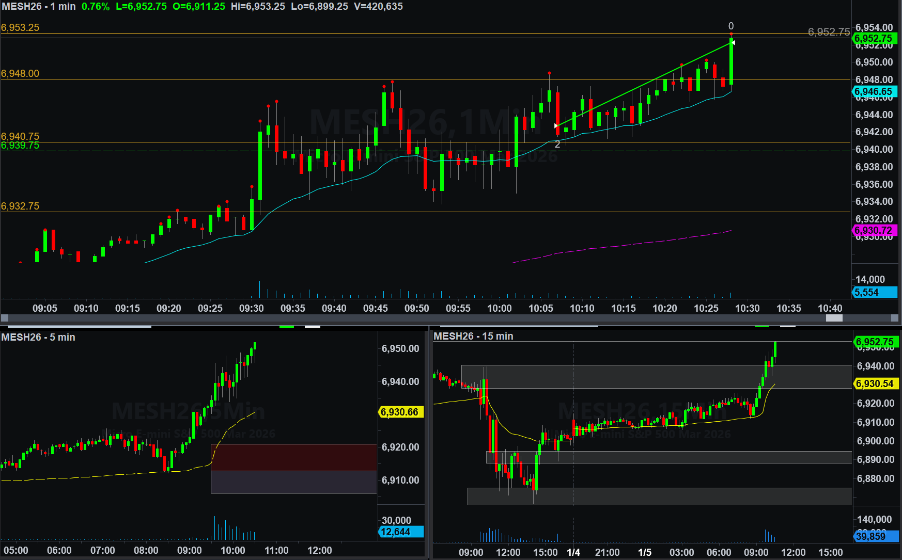Select the trend line's white end anchor at the latest candle

coord(733,42)
